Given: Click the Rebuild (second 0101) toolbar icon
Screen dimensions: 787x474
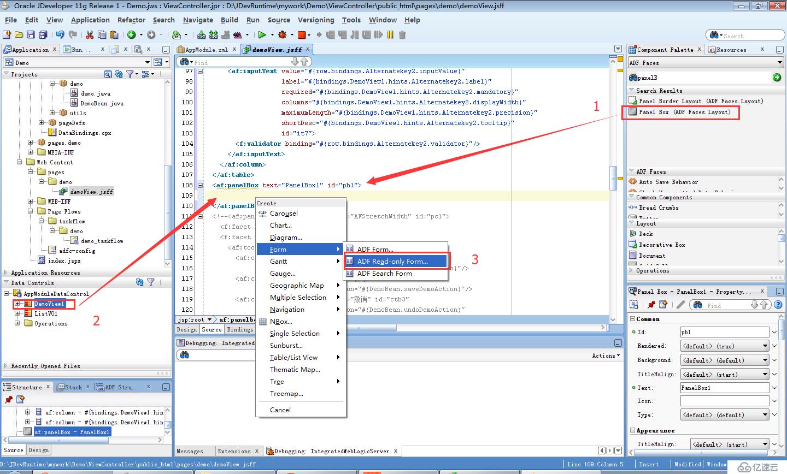Looking at the screenshot, I should point(213,34).
